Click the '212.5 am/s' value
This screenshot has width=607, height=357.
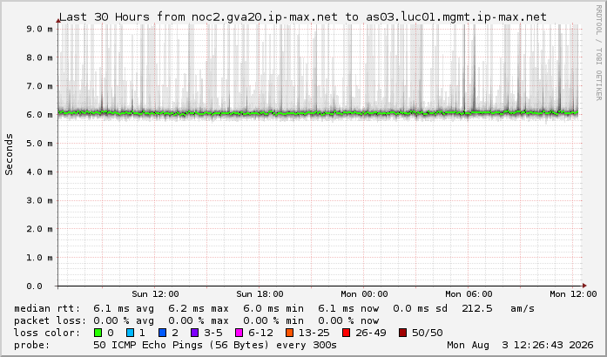[498, 308]
